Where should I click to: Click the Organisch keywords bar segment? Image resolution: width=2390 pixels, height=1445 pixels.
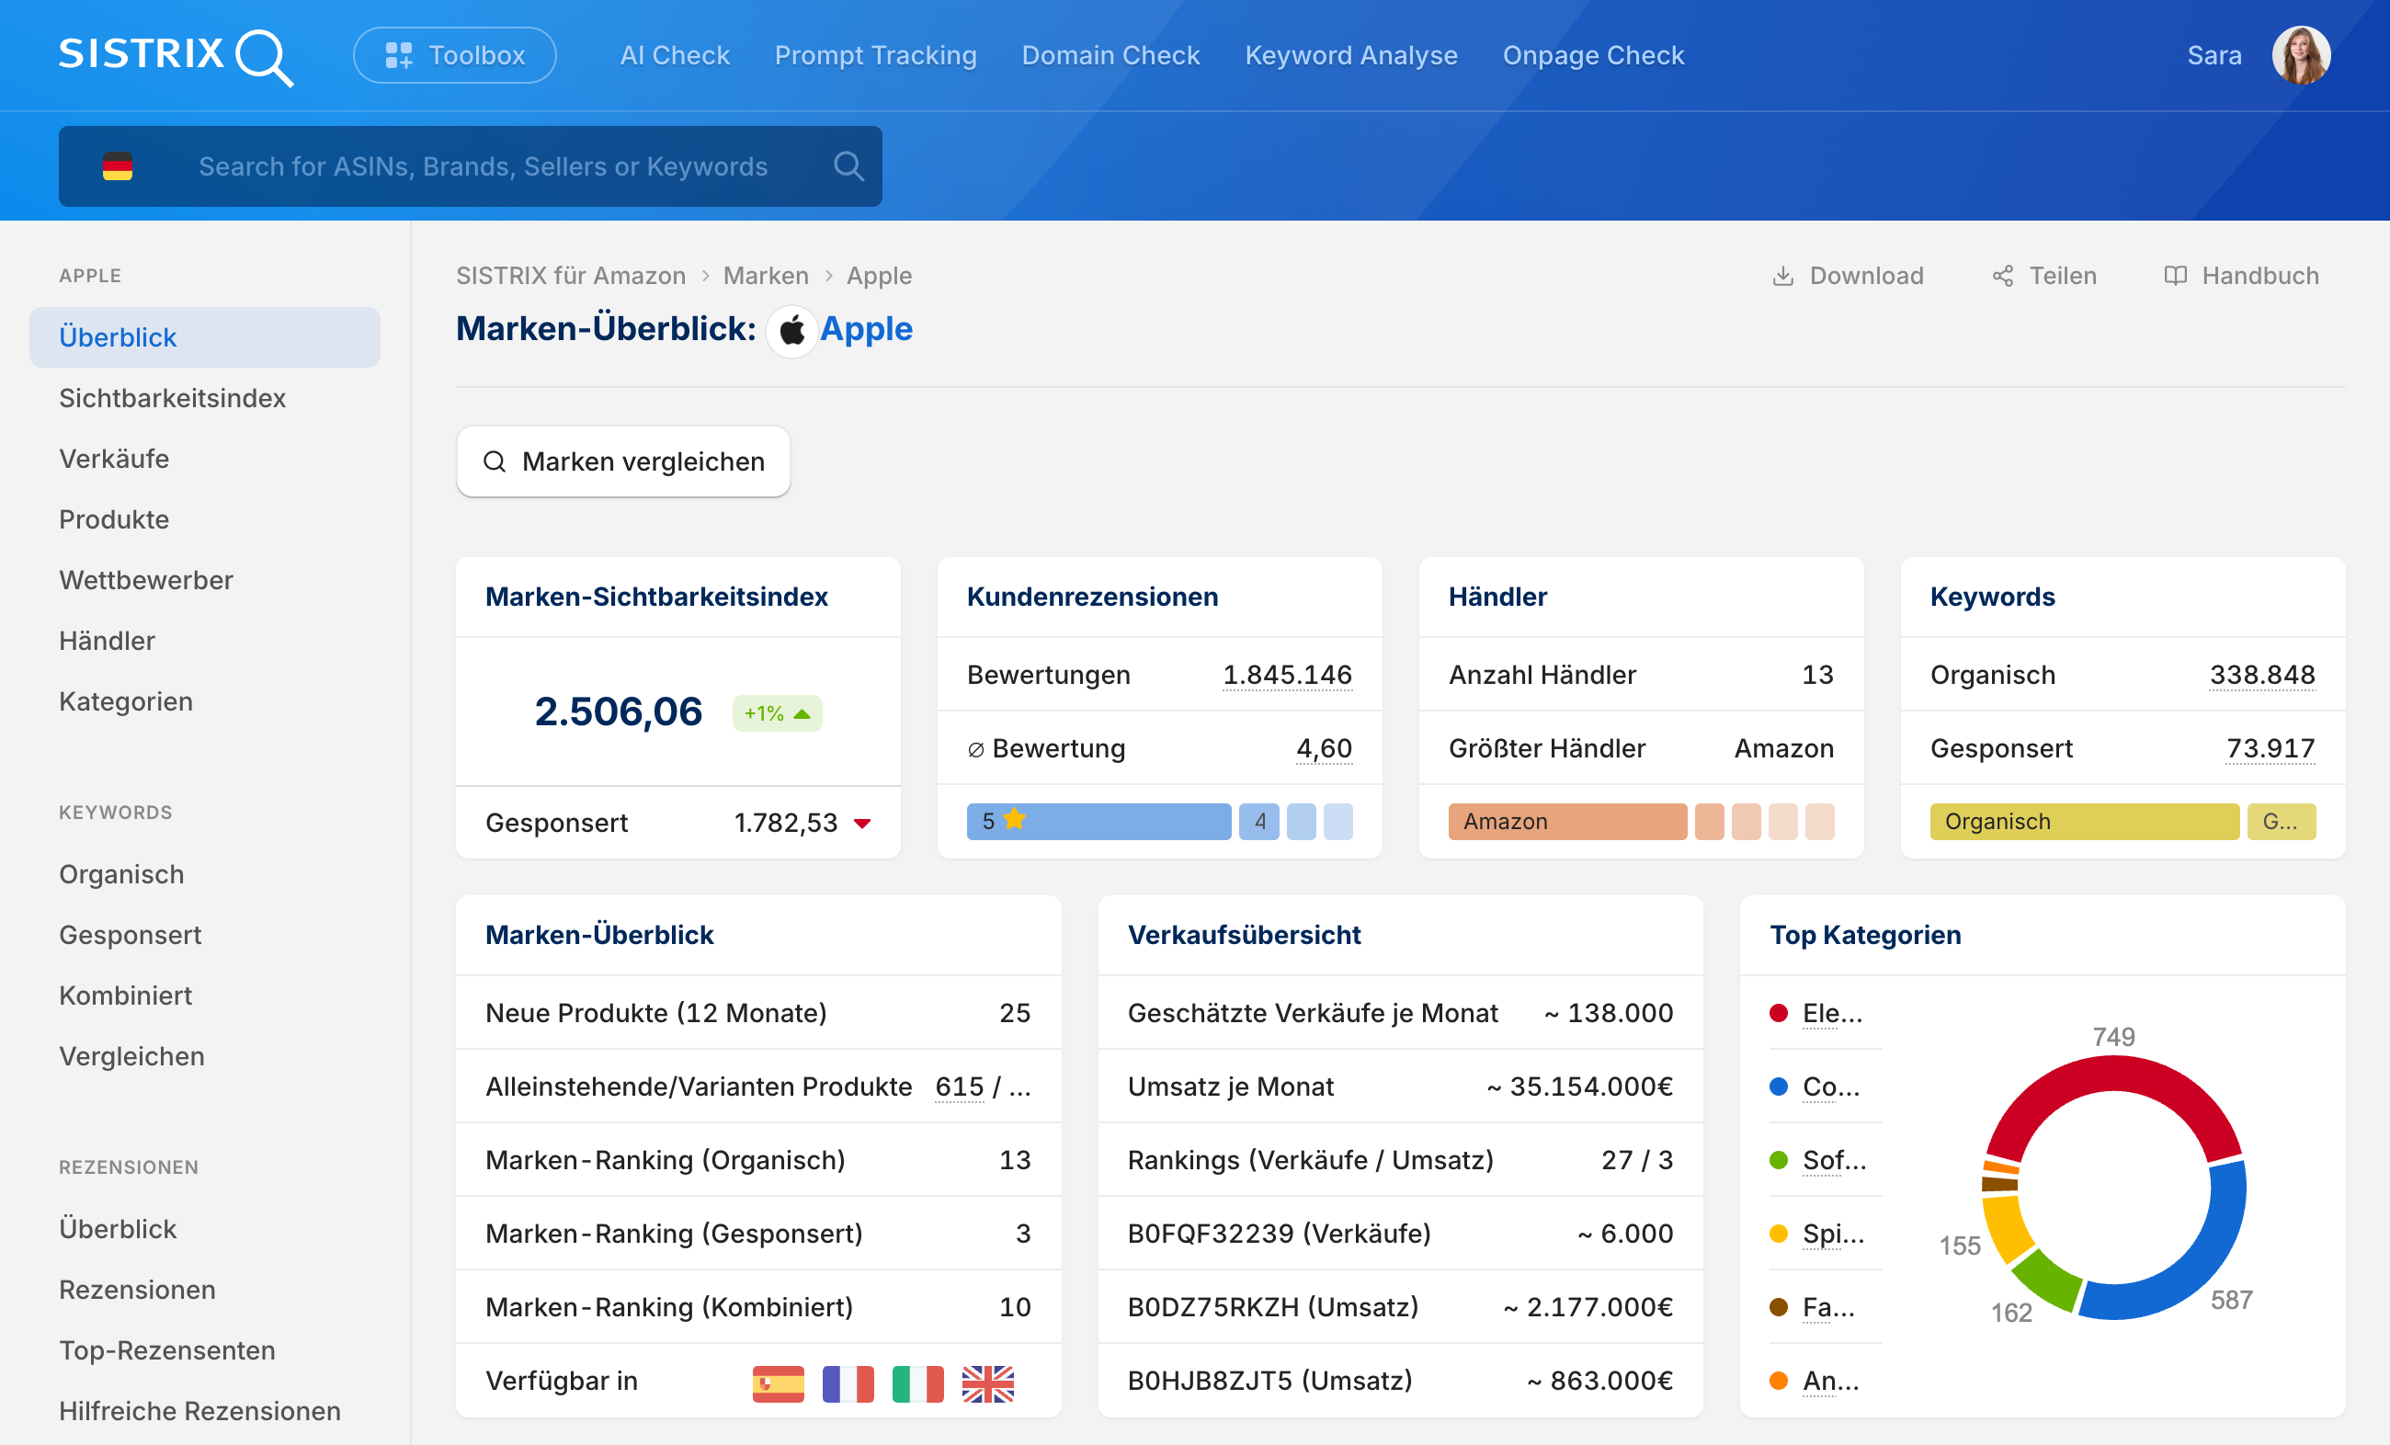click(2085, 822)
